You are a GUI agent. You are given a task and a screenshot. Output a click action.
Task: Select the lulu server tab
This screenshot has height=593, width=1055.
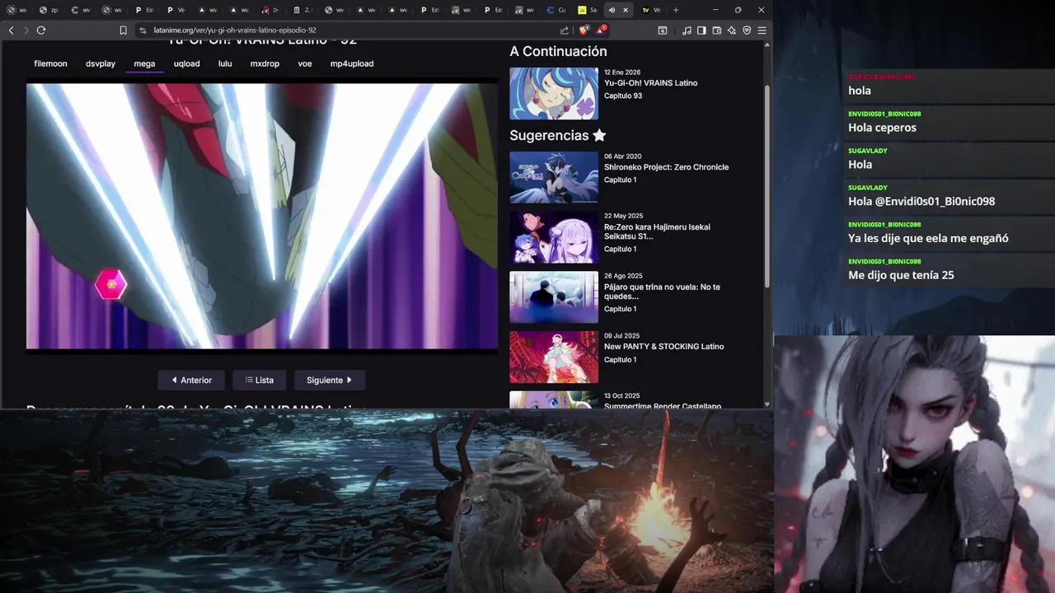pos(225,63)
